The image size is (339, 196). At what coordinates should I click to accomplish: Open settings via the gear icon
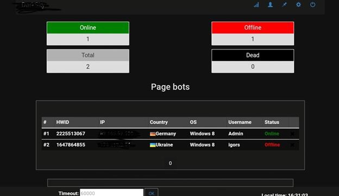pos(298,5)
